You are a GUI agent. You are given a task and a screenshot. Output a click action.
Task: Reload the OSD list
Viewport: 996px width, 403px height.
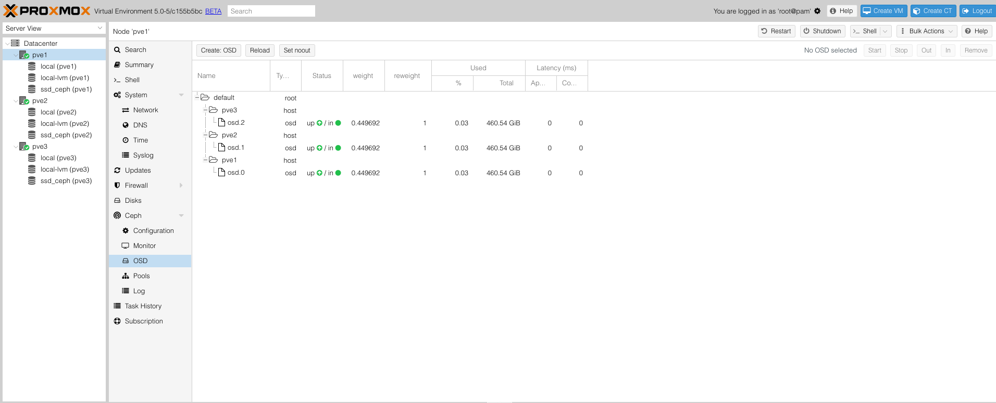pyautogui.click(x=260, y=50)
